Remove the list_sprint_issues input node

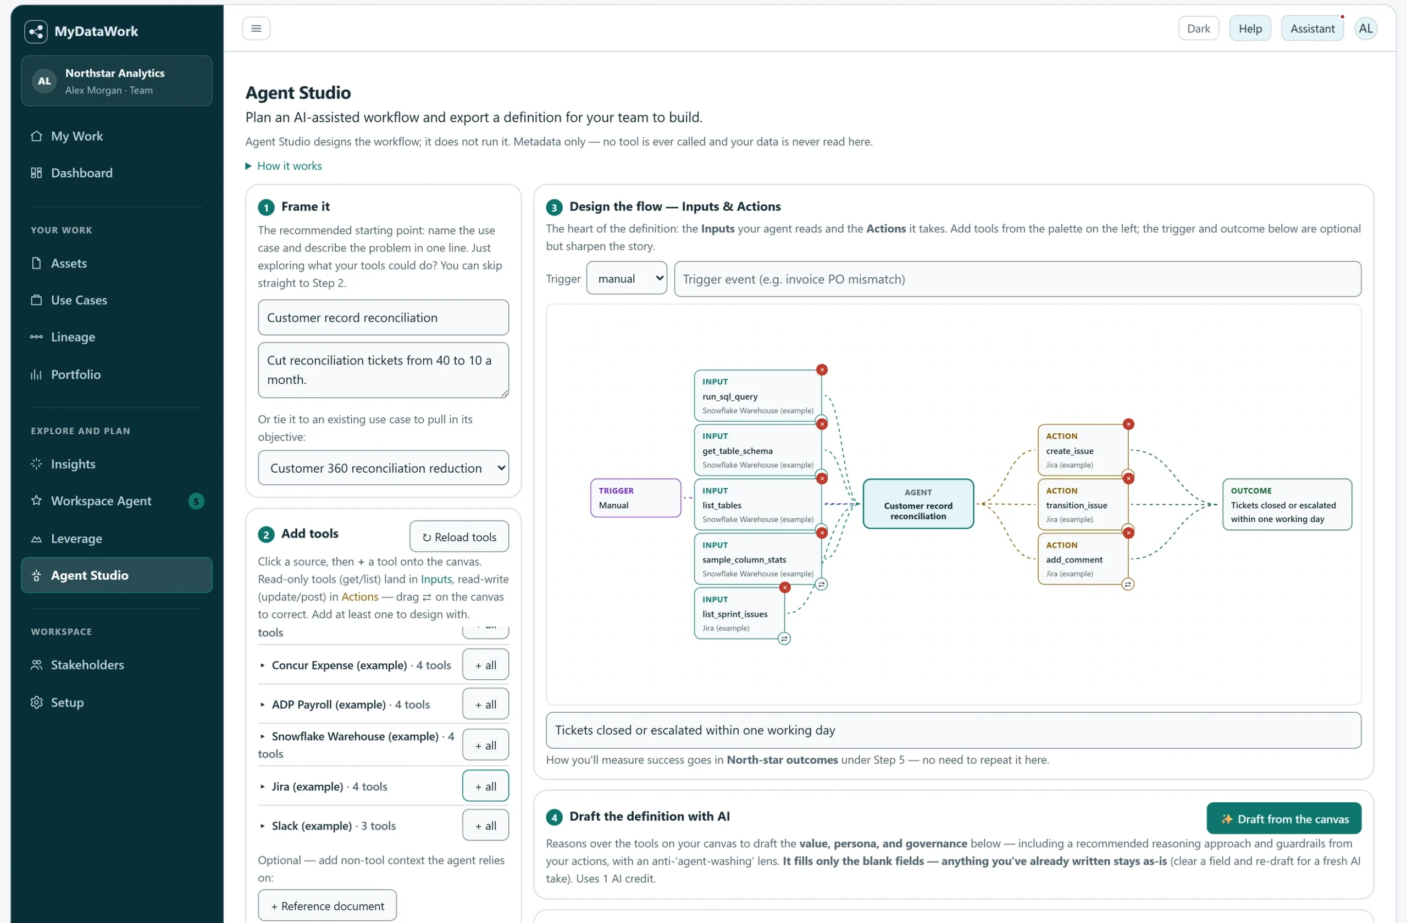click(784, 587)
